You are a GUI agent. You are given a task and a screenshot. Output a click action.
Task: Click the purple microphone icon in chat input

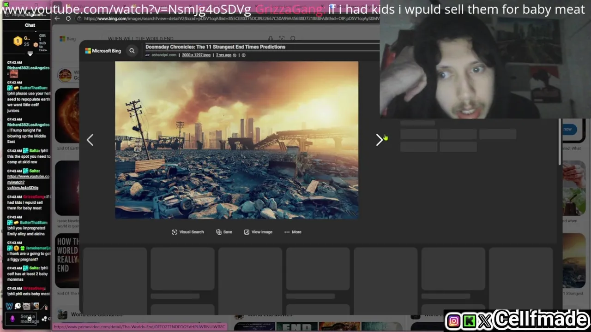(x=12, y=319)
